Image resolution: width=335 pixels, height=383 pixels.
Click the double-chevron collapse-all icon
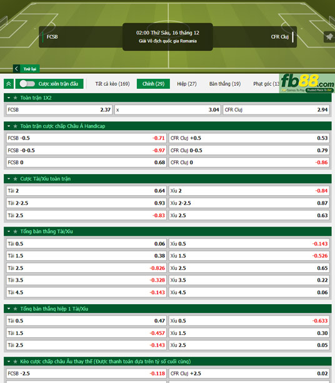[9, 84]
